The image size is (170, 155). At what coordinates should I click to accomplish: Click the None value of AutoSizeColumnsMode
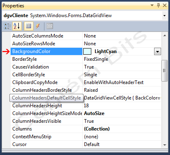click(90, 36)
